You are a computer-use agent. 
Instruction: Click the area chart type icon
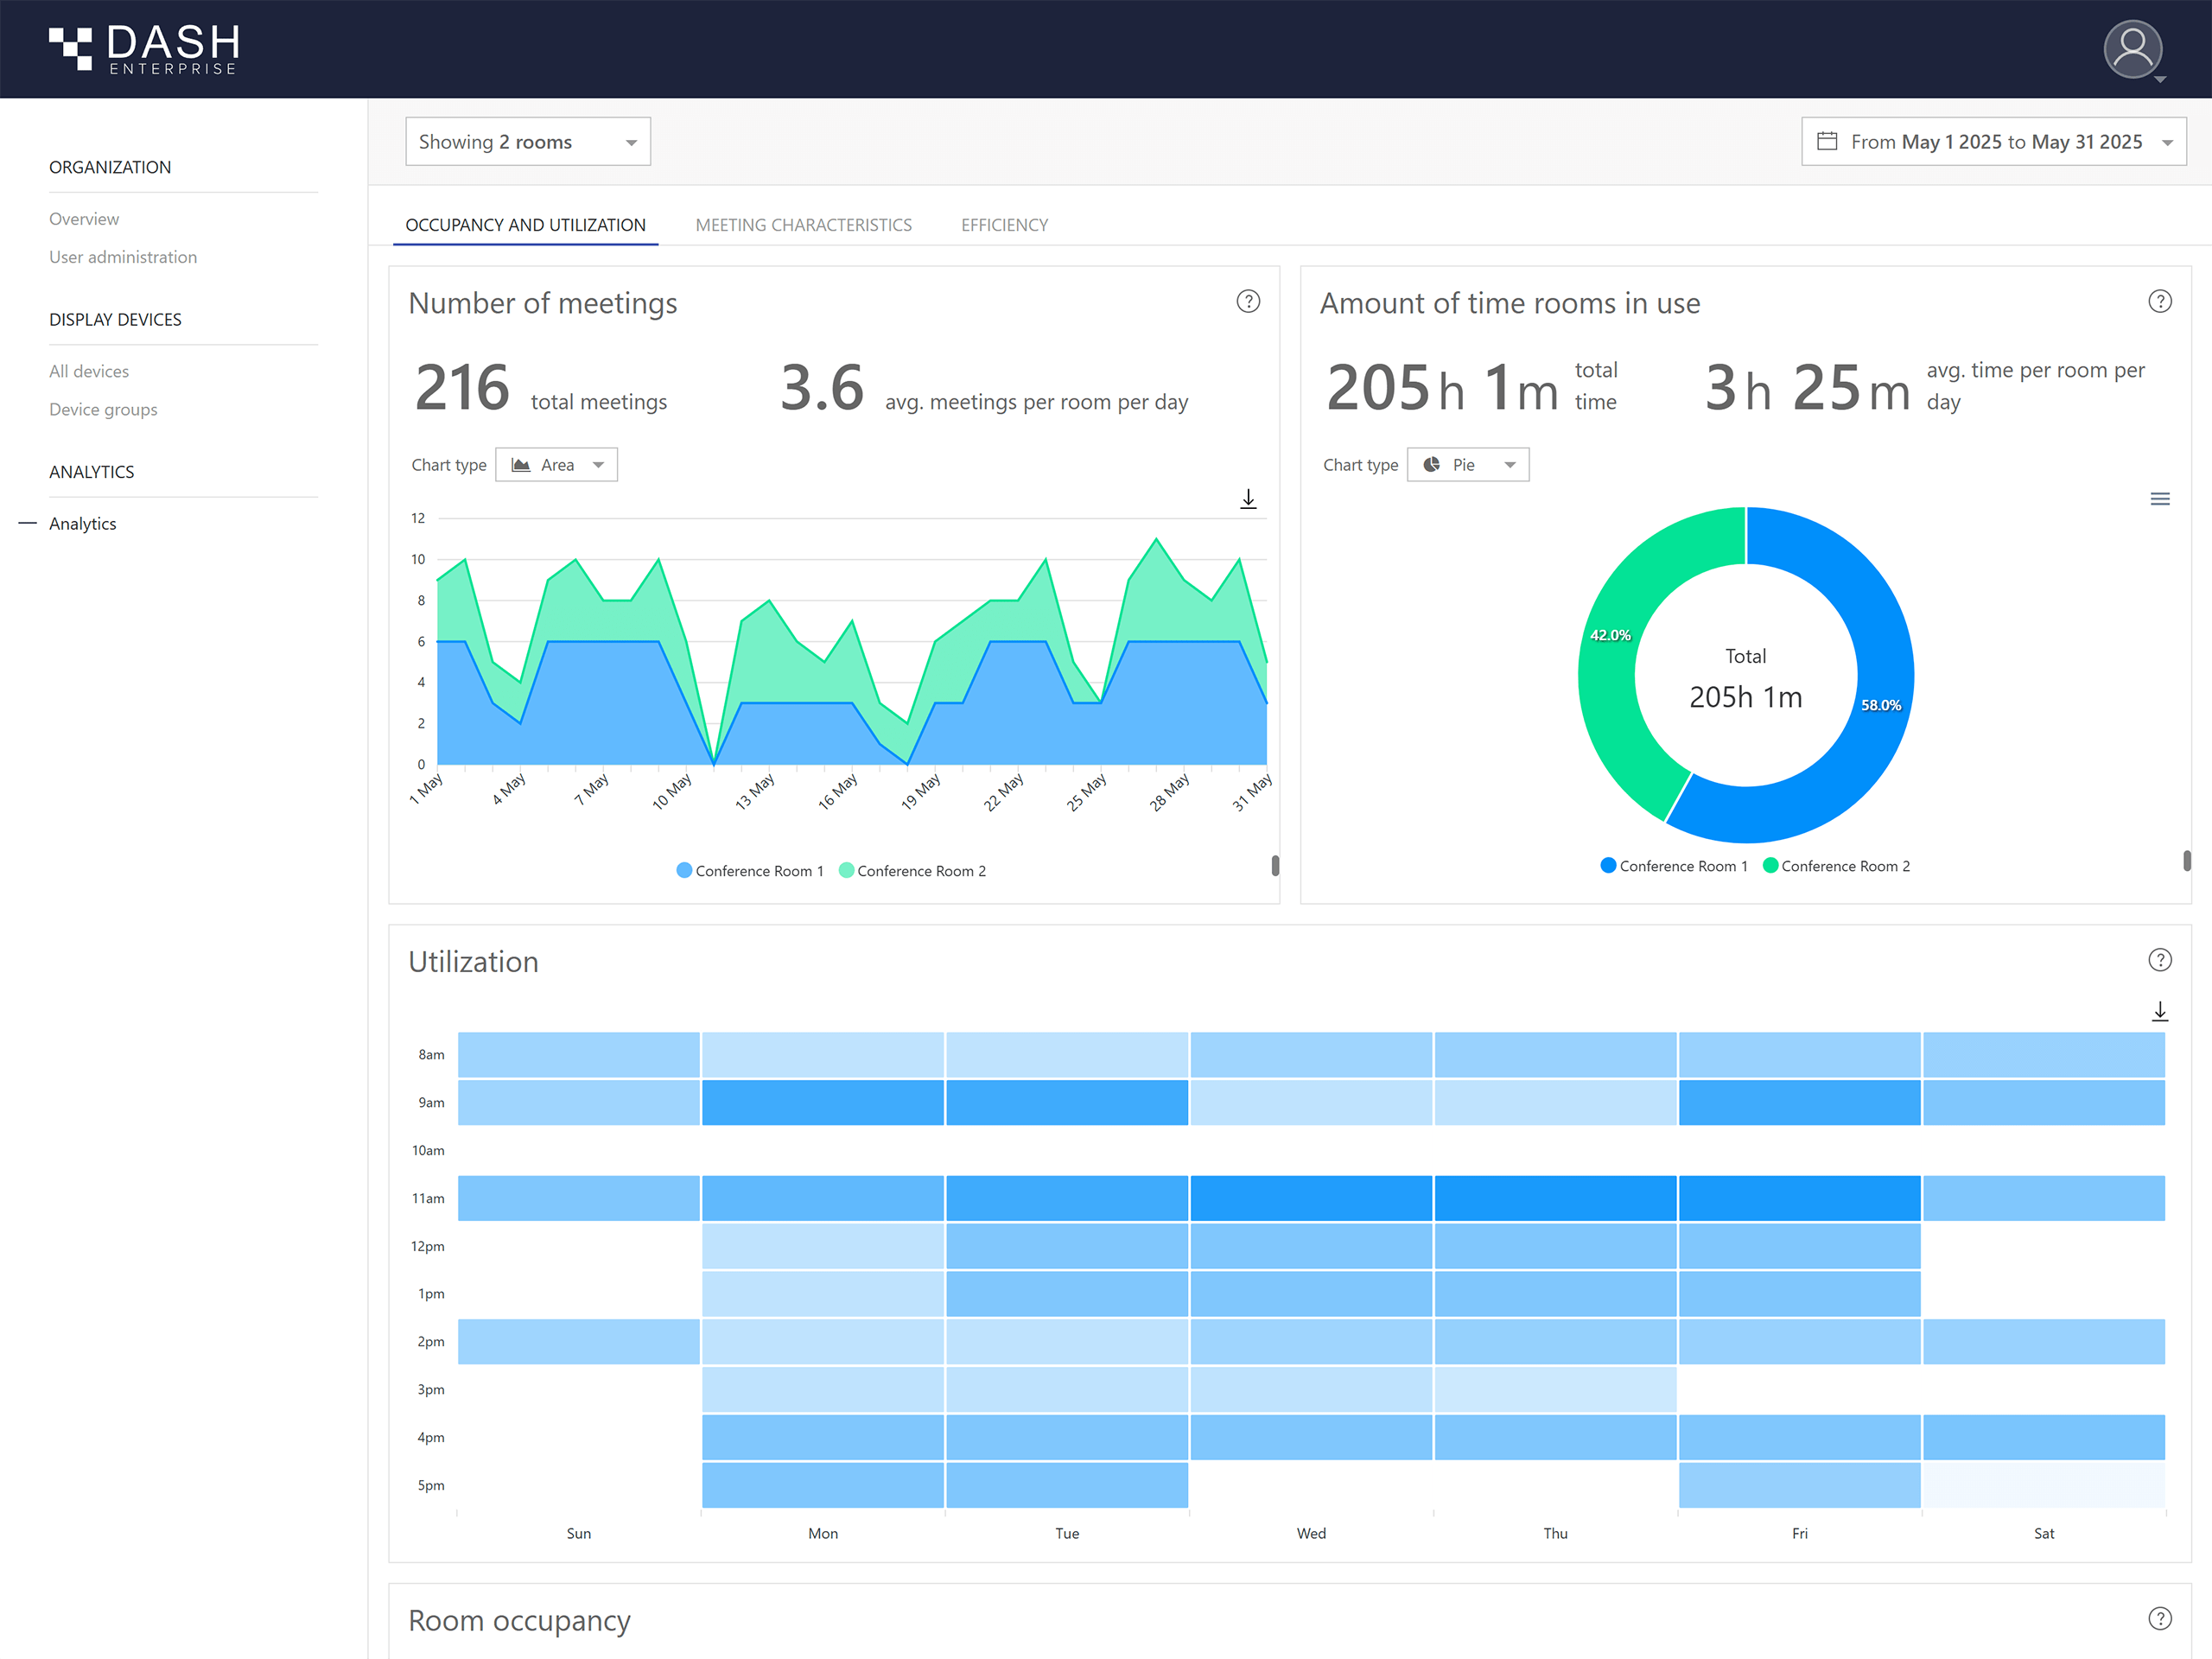tap(521, 465)
